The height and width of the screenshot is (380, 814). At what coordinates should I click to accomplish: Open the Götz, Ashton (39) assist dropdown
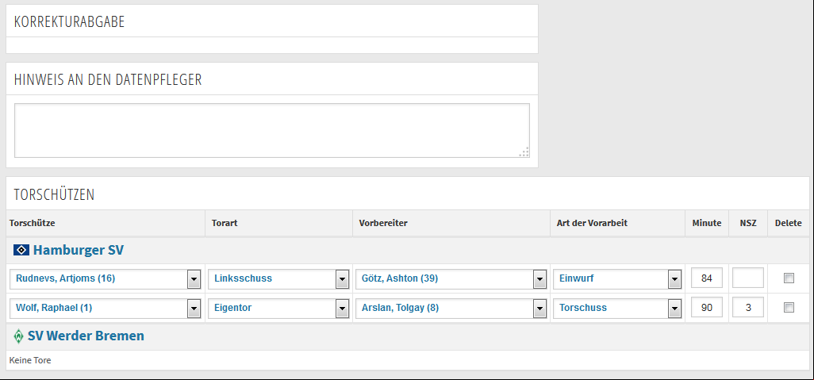[x=451, y=278]
